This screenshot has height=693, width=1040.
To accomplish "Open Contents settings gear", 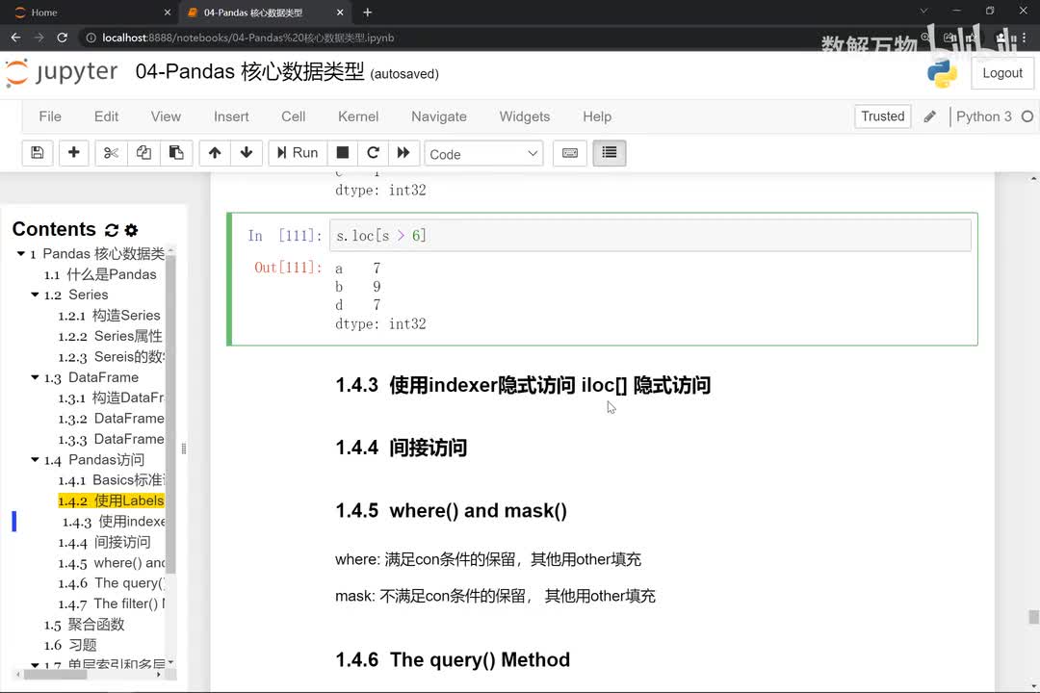I will point(131,230).
